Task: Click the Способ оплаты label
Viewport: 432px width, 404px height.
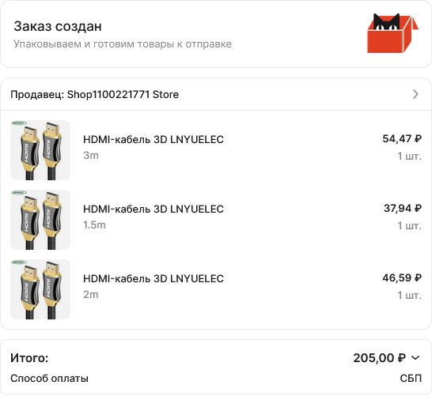Action: tap(49, 379)
